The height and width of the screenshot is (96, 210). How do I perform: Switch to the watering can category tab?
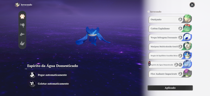(22, 25)
